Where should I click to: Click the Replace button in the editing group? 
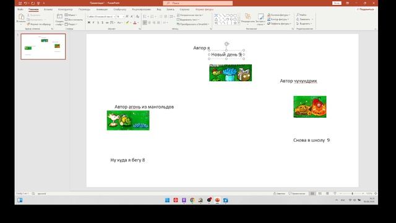pos(304,19)
